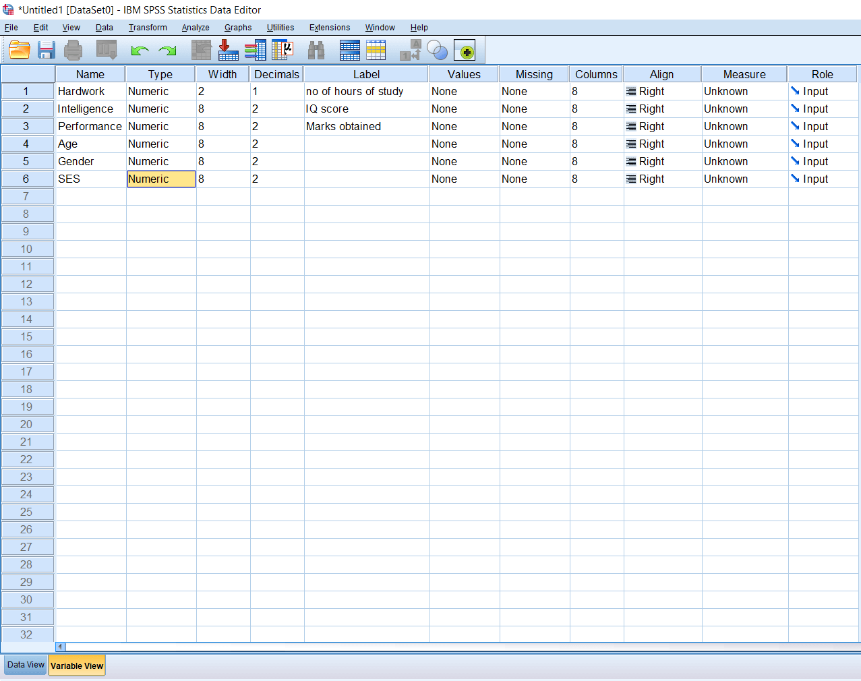Open the Analyze menu
Screen dimensions: 861x681
[195, 27]
